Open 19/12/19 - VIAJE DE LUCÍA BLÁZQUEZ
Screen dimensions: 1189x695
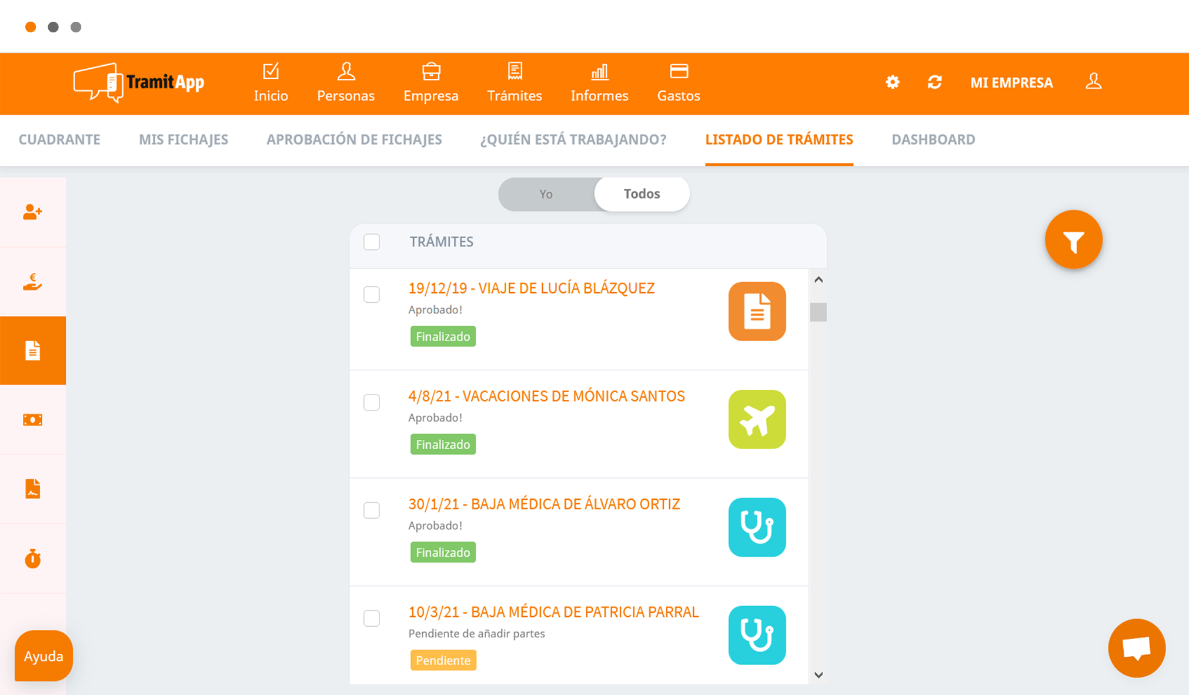point(532,288)
